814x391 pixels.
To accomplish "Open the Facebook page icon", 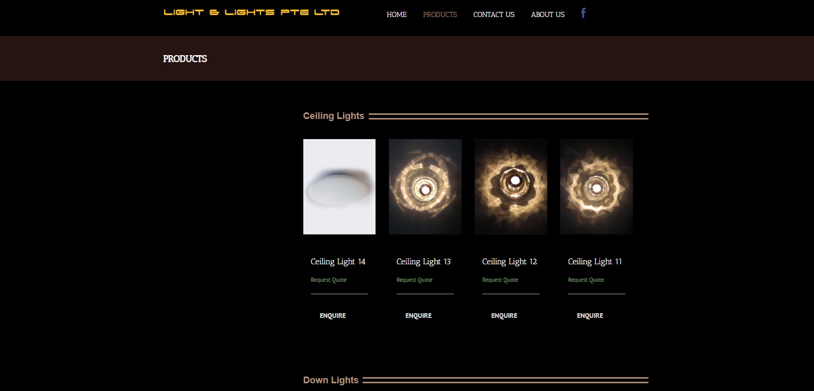I will [x=583, y=13].
